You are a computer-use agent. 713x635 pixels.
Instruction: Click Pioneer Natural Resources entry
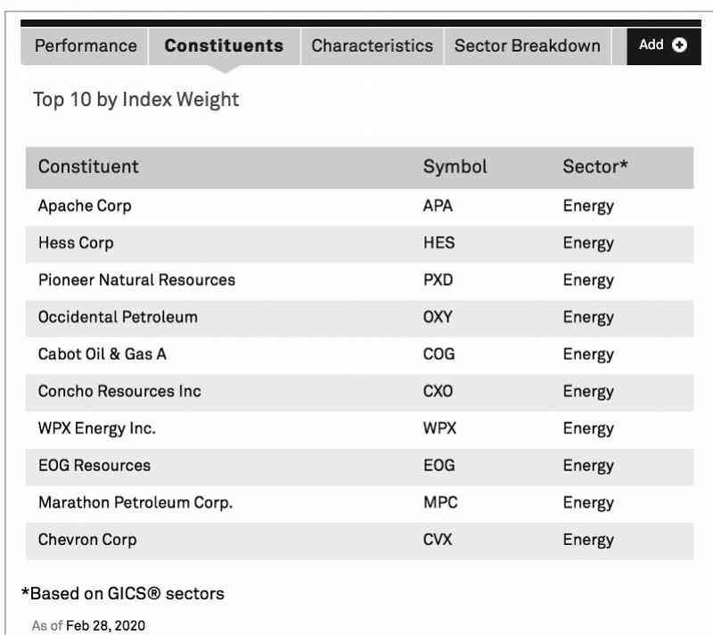click(x=136, y=280)
